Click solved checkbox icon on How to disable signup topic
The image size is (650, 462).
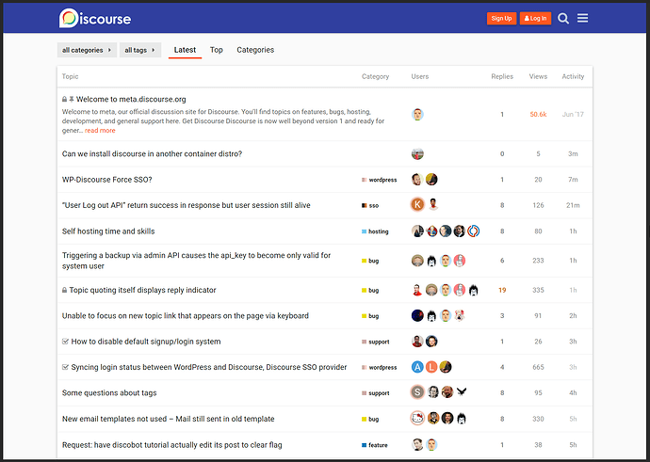coord(65,342)
